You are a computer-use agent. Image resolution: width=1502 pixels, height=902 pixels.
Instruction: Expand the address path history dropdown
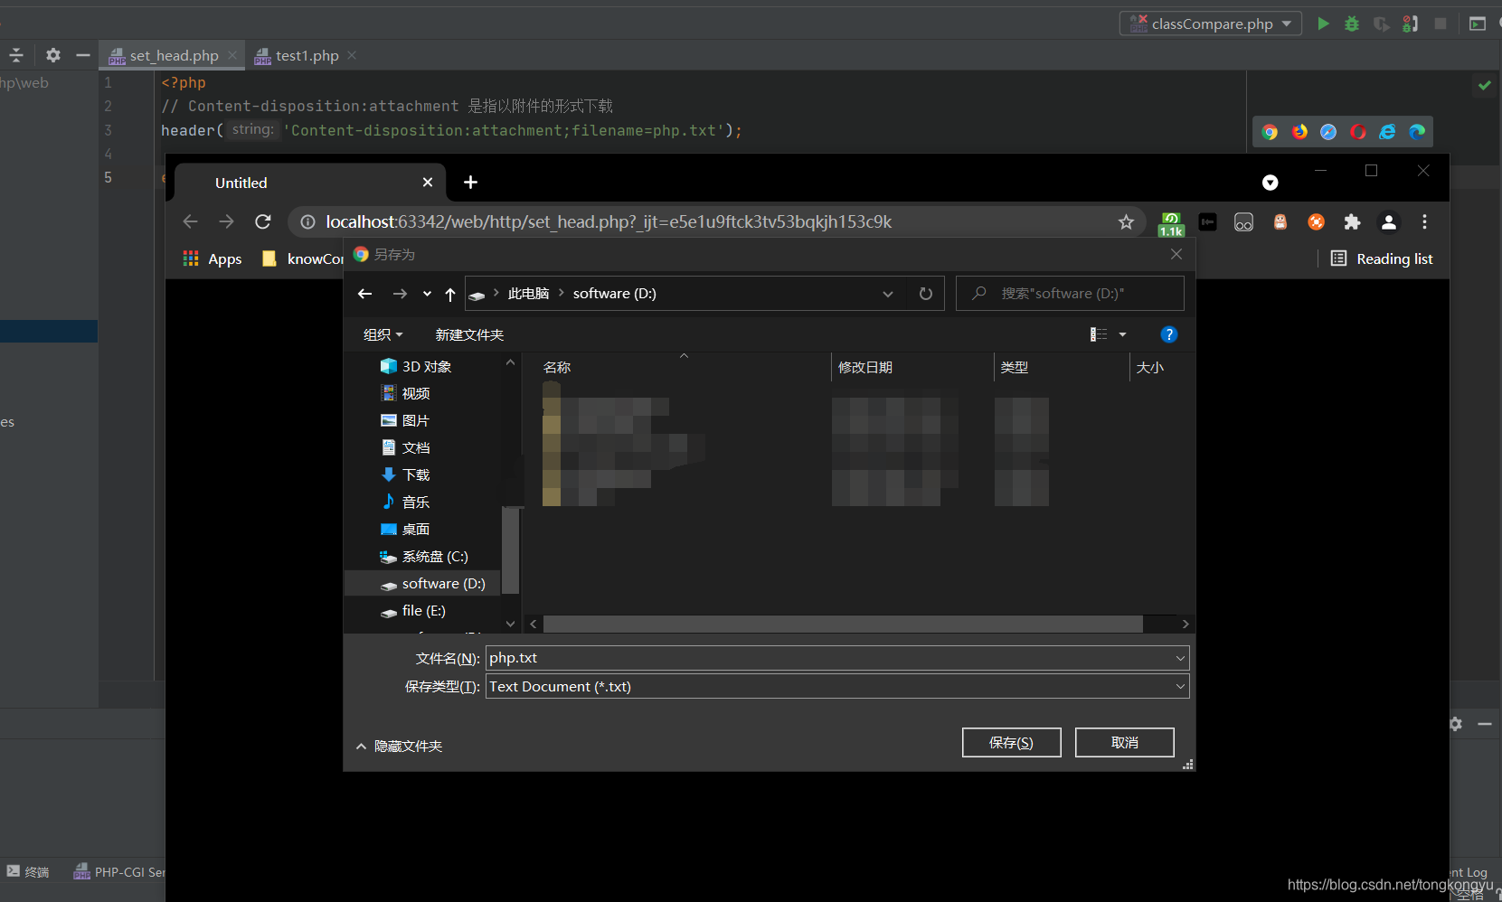point(888,294)
